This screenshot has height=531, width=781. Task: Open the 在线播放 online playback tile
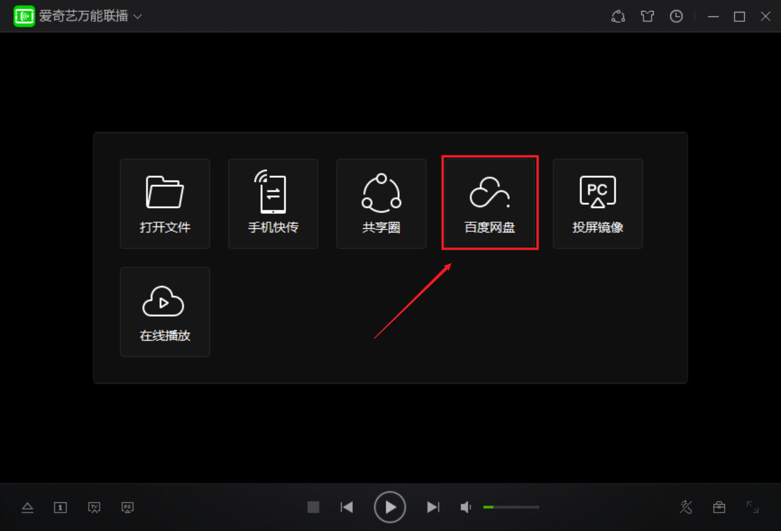coord(165,312)
